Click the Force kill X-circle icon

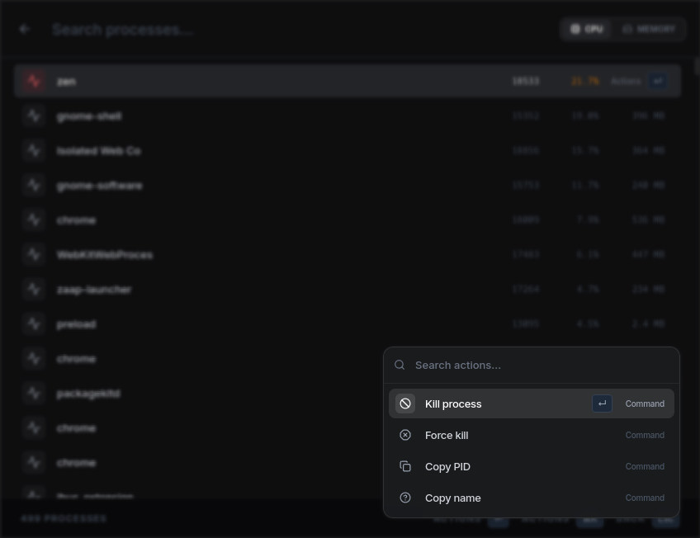pyautogui.click(x=405, y=435)
